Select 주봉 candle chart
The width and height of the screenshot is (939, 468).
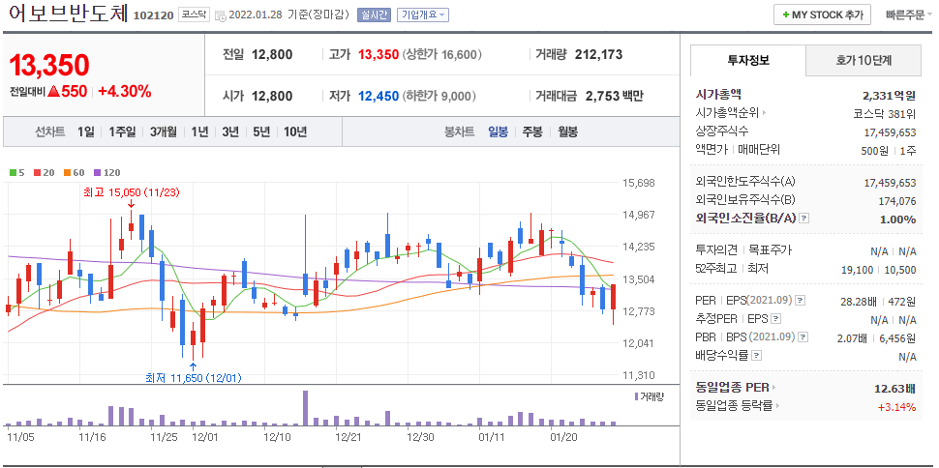pos(532,132)
